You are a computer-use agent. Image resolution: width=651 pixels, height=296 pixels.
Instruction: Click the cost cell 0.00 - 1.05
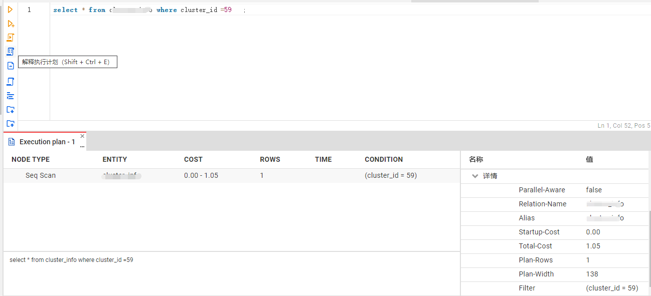coord(201,175)
